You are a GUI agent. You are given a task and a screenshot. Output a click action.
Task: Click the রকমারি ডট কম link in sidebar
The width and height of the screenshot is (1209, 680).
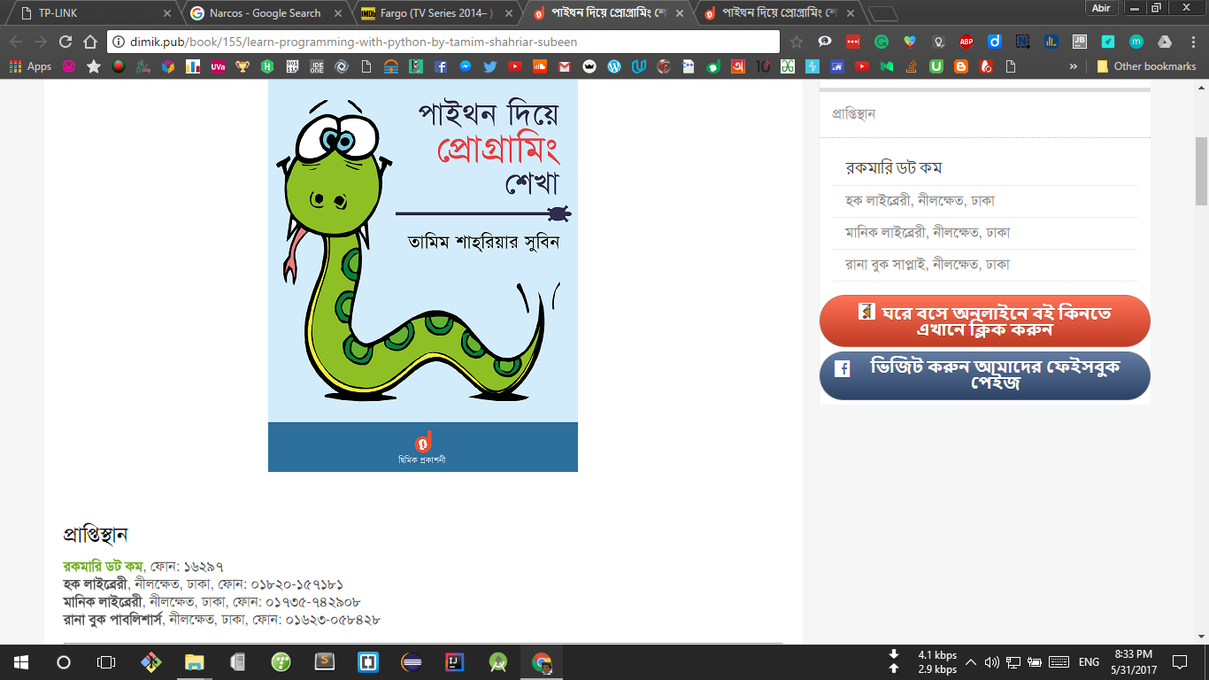click(893, 168)
